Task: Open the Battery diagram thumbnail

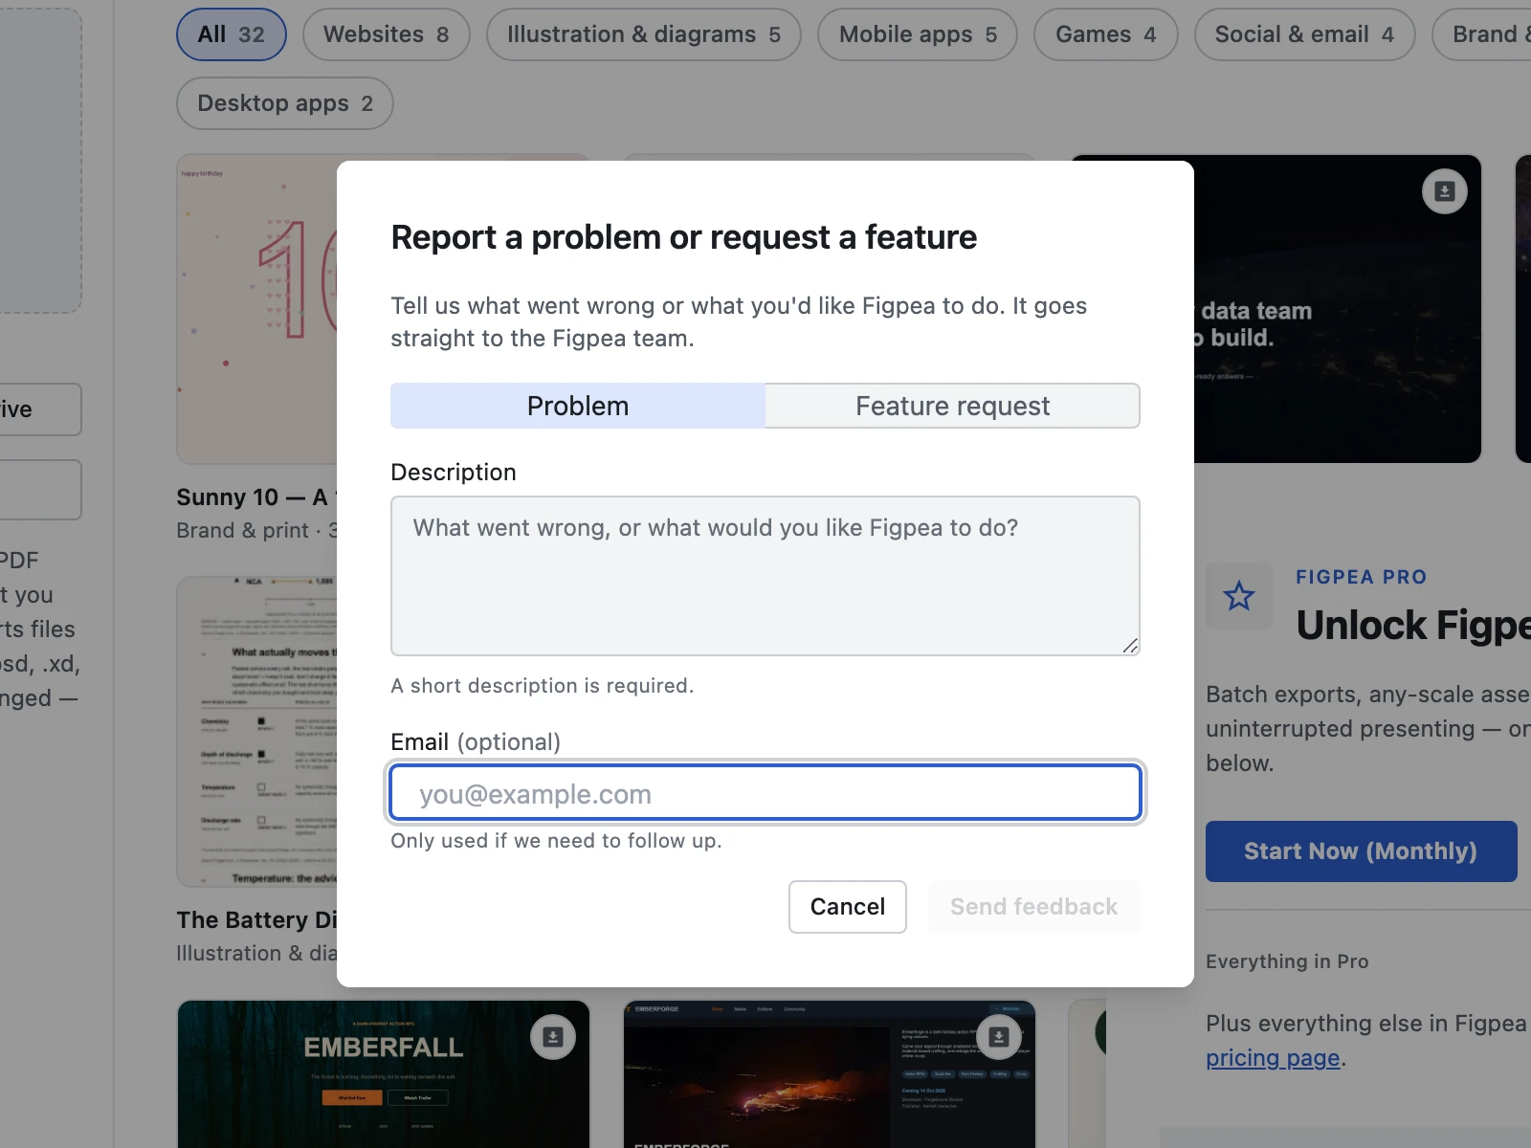Action: (x=256, y=732)
